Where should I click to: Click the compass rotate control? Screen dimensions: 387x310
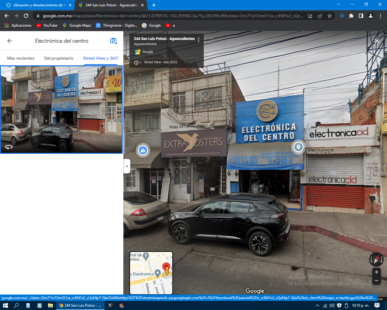point(376,259)
